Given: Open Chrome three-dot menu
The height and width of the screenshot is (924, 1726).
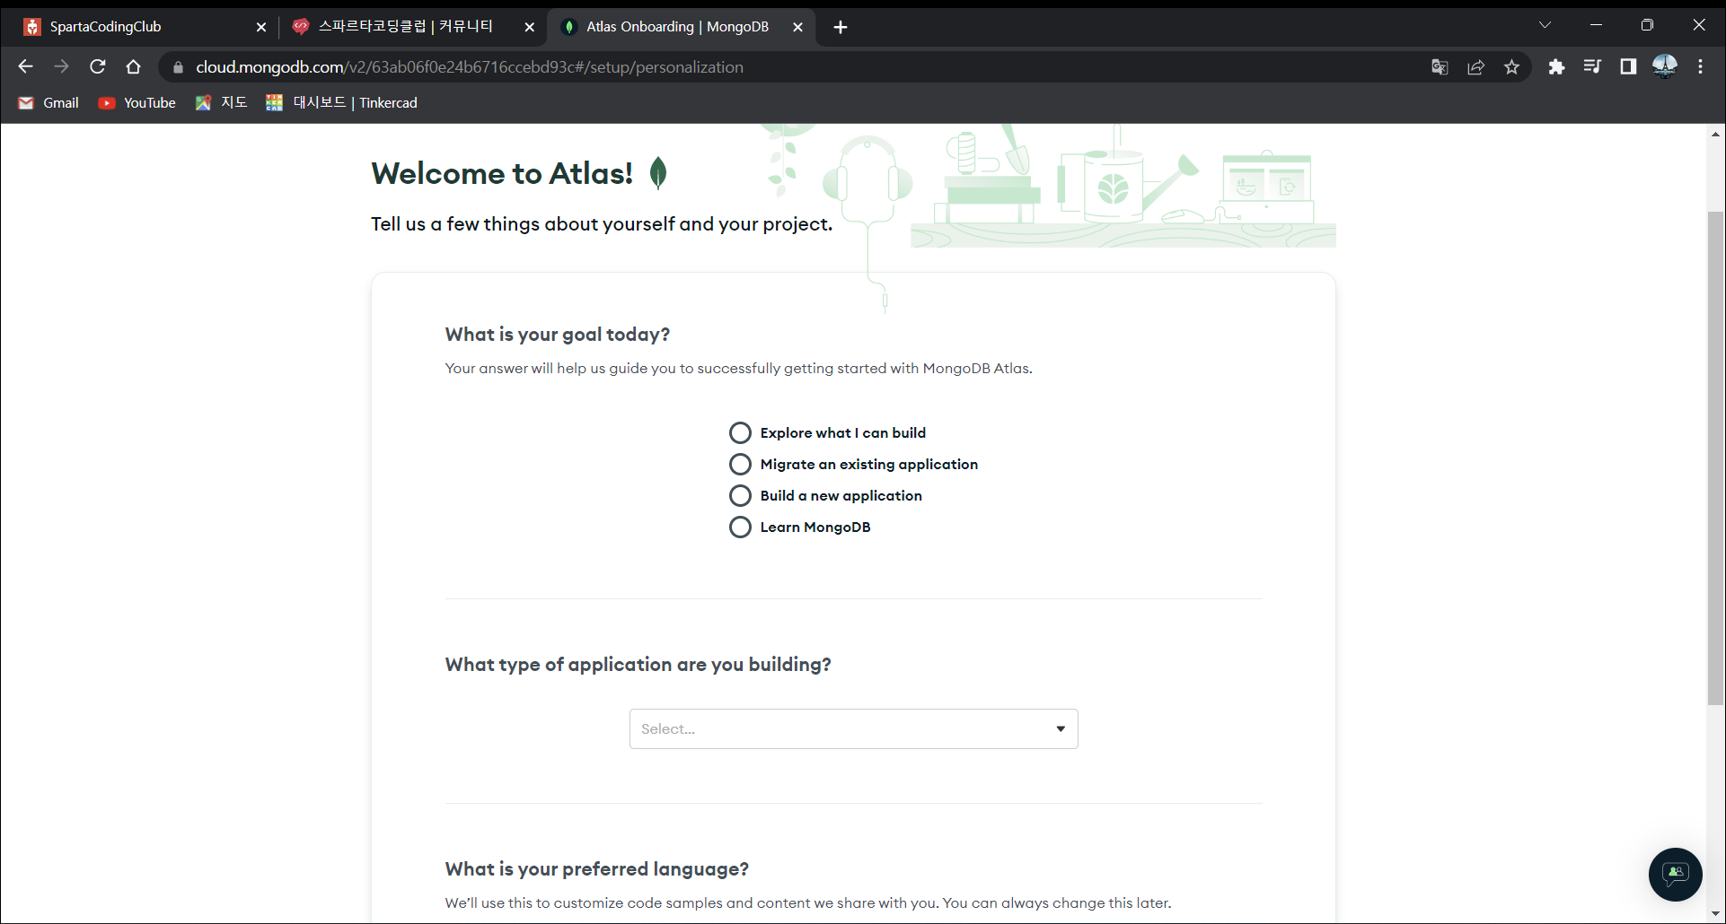Looking at the screenshot, I should [1700, 67].
